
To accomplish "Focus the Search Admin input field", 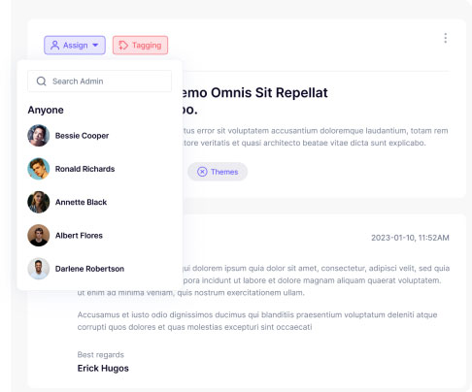I will (x=99, y=82).
